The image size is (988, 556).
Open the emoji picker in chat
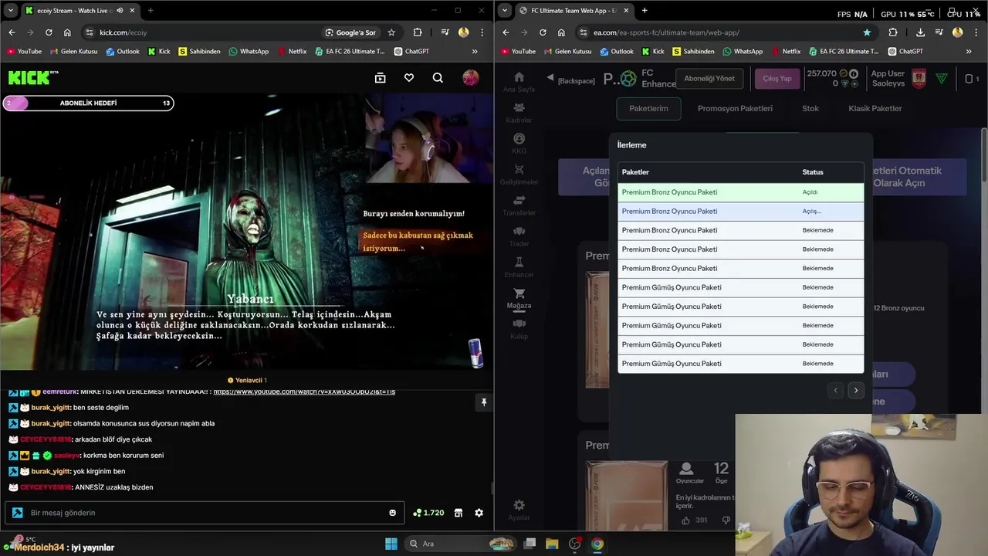click(x=392, y=513)
